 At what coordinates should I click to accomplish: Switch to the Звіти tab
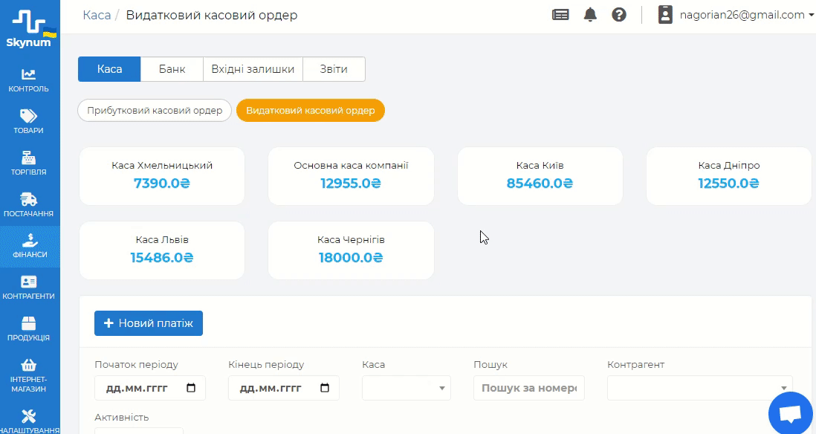(334, 69)
